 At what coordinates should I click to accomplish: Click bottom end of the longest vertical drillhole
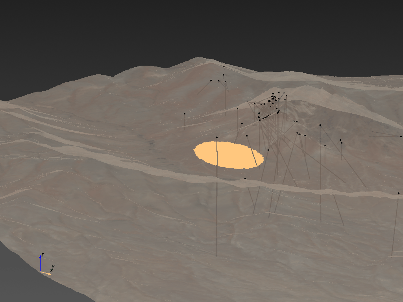click(216, 256)
